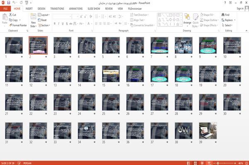
Task: Open the REVIEW tab
Action: click(109, 9)
